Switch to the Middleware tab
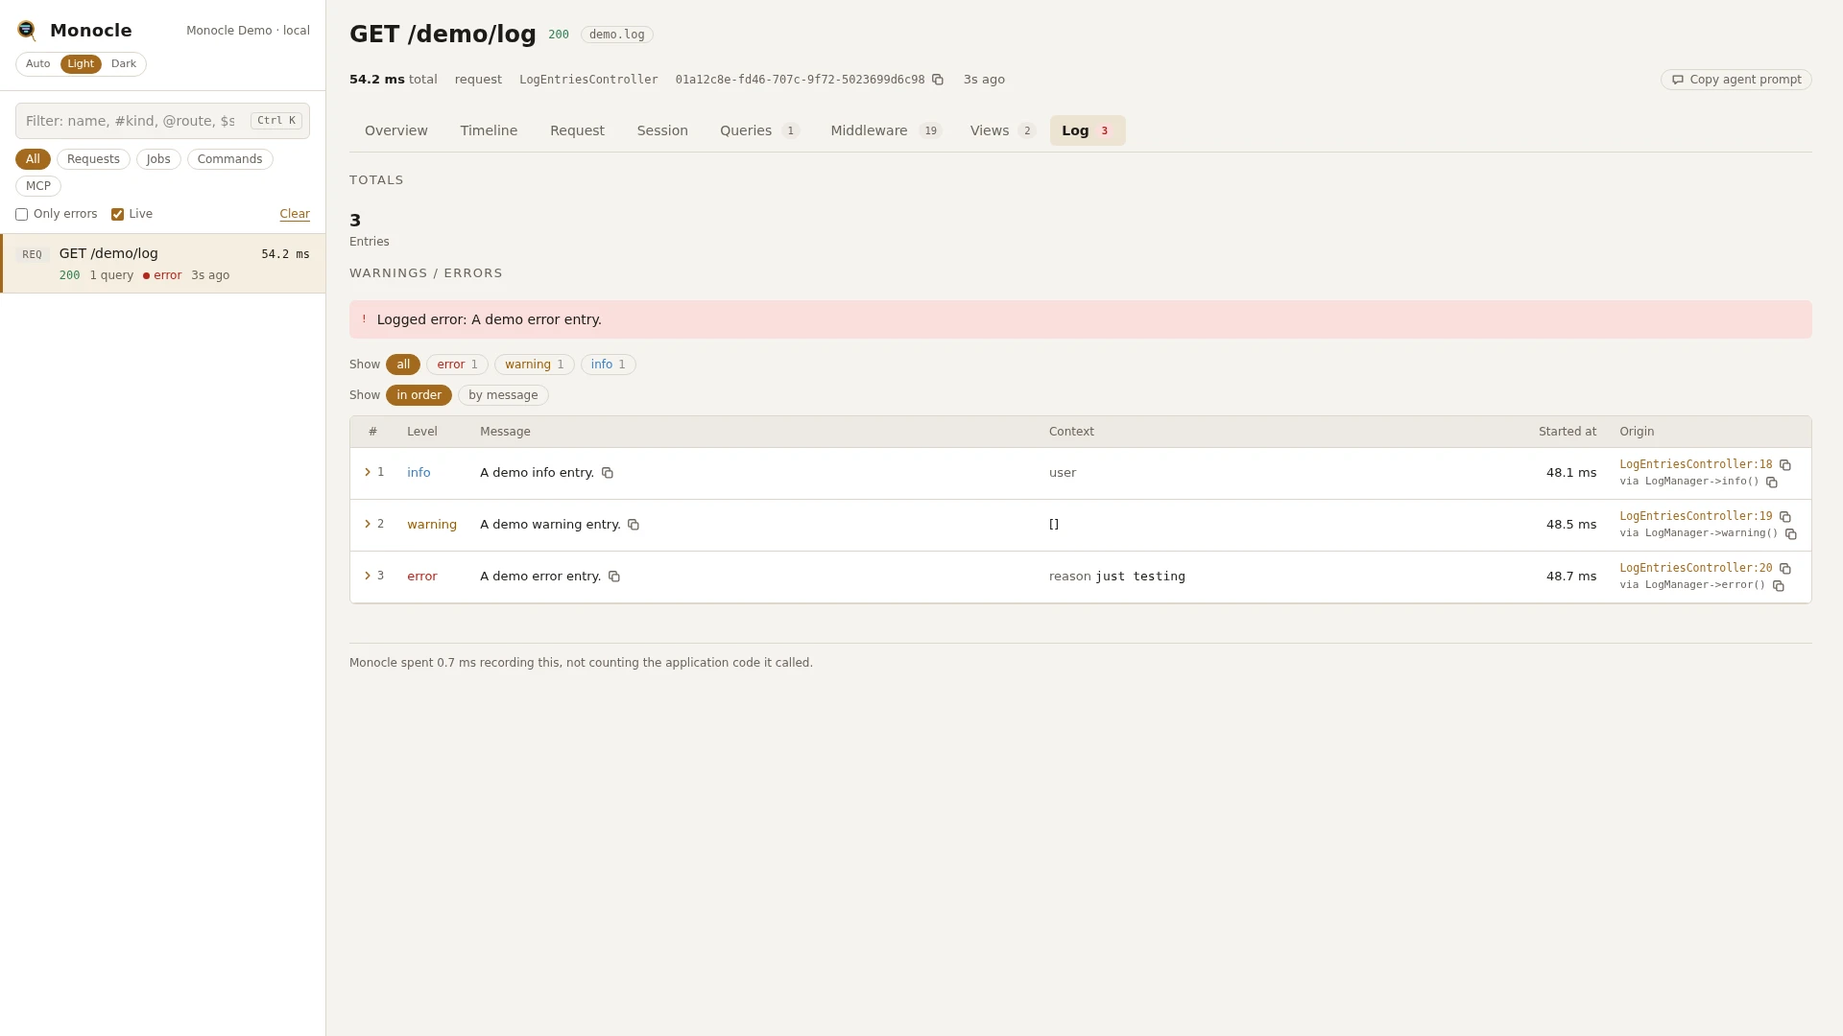This screenshot has height=1036, width=1843. tap(886, 130)
